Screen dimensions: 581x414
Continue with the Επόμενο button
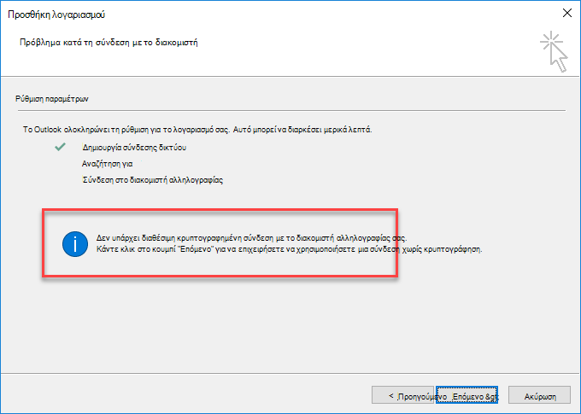[x=467, y=396]
